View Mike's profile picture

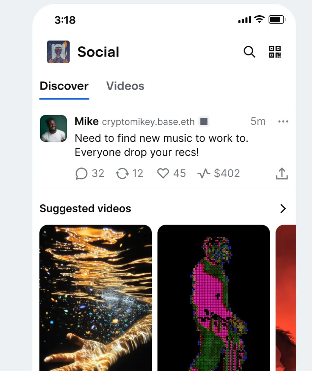[x=53, y=128]
